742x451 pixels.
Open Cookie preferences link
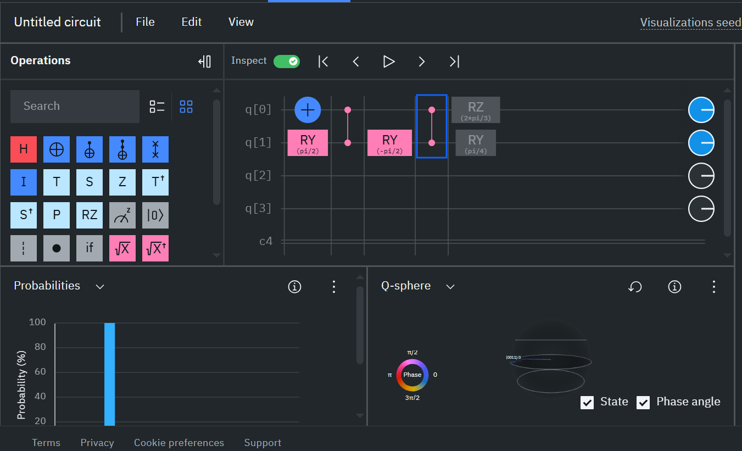pos(179,443)
